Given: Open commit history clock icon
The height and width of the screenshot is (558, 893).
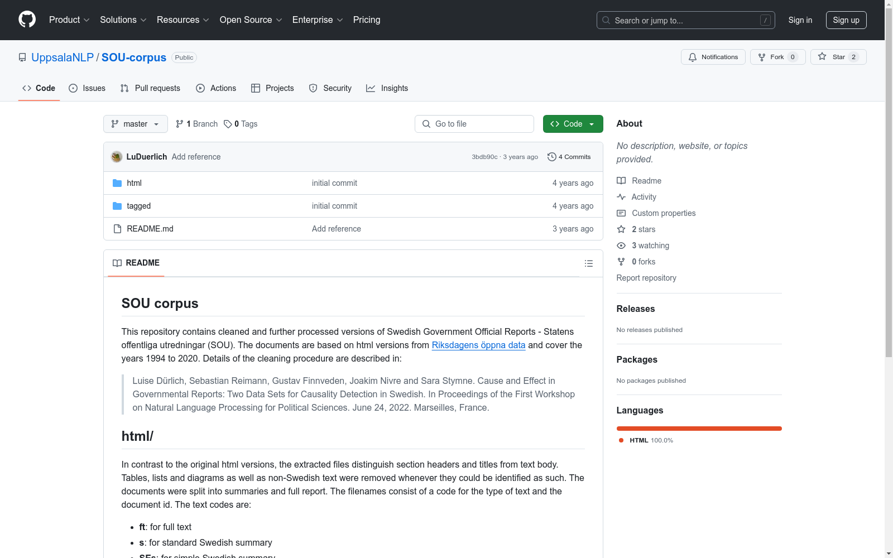Looking at the screenshot, I should click(x=552, y=157).
